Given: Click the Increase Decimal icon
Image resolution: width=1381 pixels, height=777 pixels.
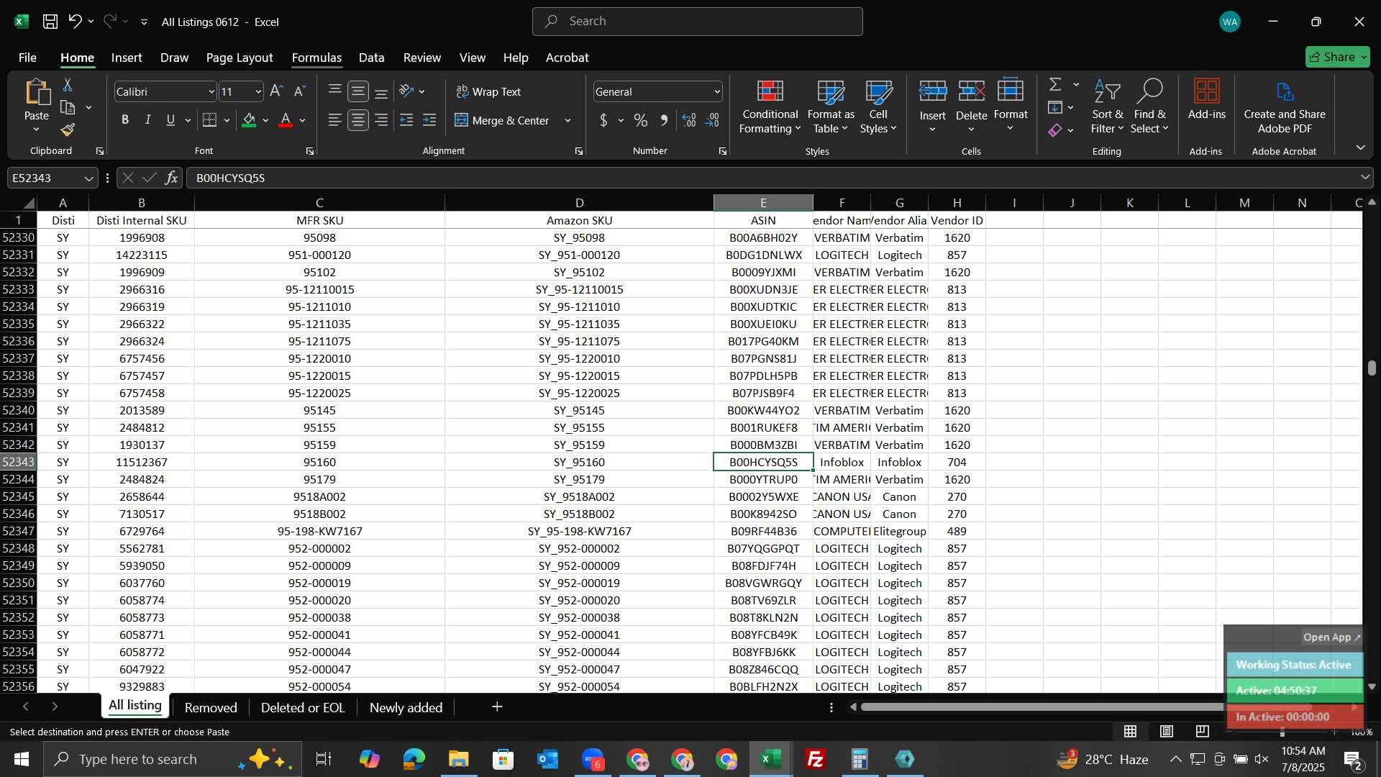Looking at the screenshot, I should (x=688, y=120).
